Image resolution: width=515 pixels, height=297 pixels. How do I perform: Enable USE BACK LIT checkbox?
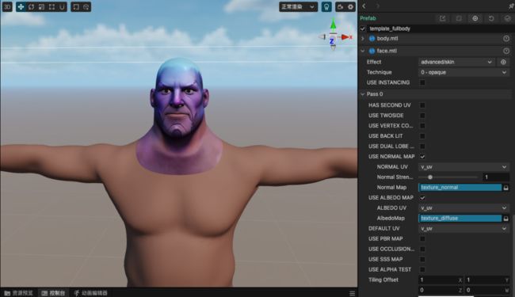(422, 136)
